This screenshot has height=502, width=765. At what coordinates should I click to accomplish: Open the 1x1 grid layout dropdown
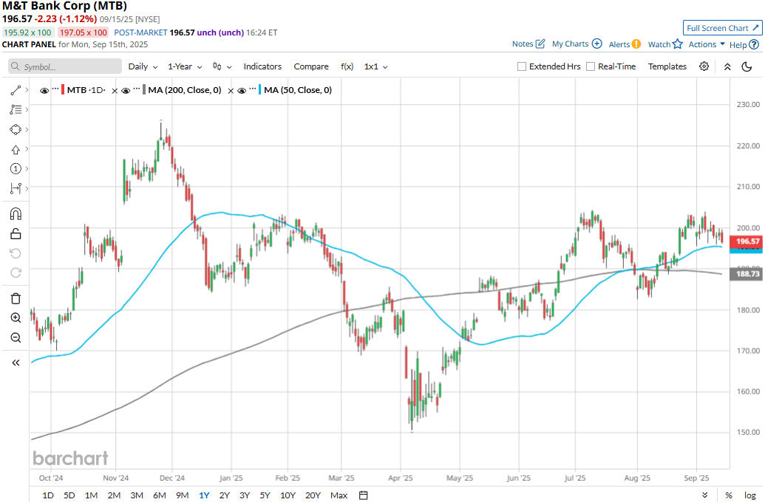coord(375,66)
